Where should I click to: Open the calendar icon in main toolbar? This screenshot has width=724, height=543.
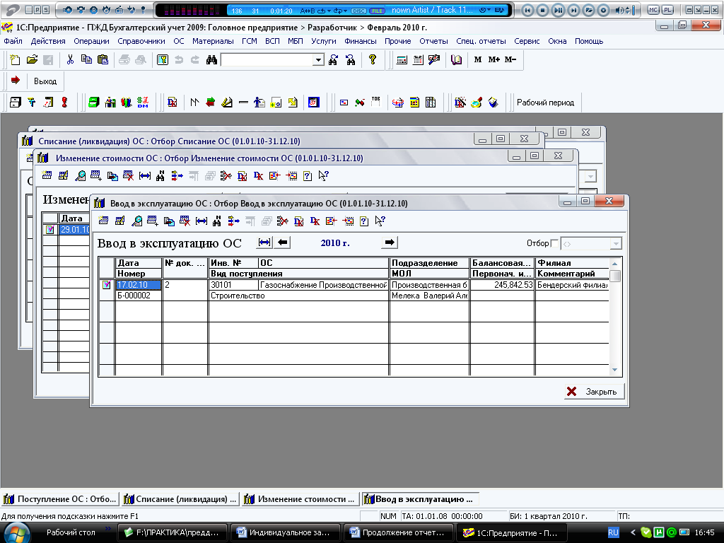418,59
